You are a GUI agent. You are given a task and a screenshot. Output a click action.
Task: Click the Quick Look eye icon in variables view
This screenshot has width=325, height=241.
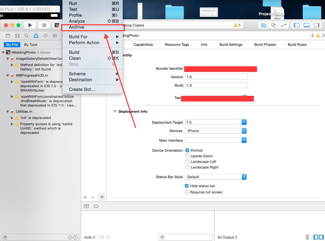(x=102, y=237)
